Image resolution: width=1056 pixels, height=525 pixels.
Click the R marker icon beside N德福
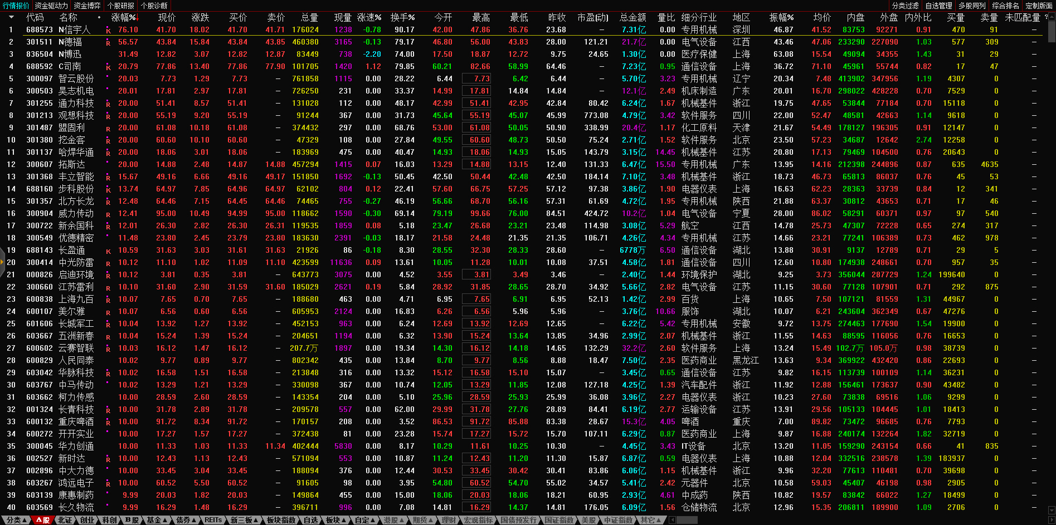(x=108, y=42)
